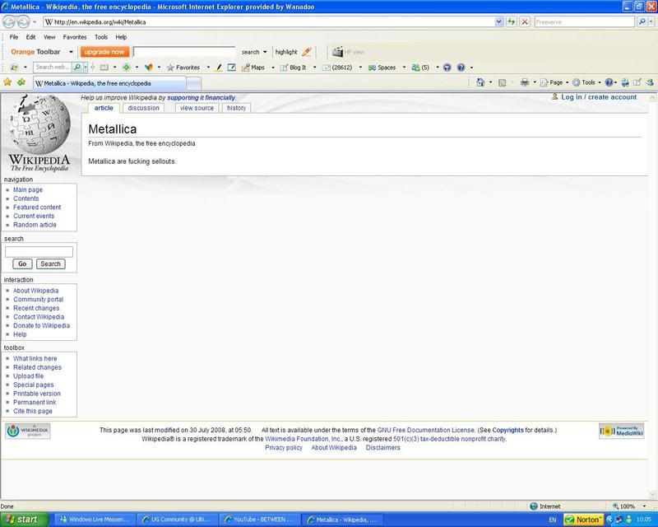Click the Powered by MediaWiki badge
Viewport: 658px width, 527px height.
pyautogui.click(x=622, y=431)
